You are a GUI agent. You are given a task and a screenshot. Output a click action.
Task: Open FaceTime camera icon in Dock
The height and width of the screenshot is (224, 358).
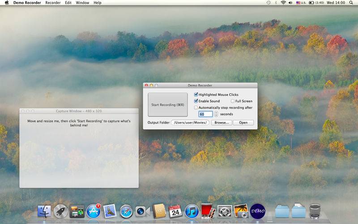coord(142,211)
